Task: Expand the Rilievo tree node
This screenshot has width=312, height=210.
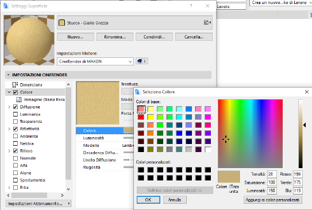Action: tap(9, 151)
